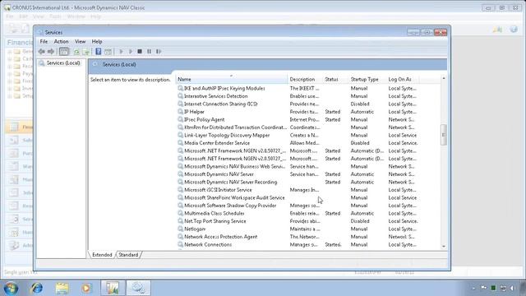526x296 pixels.
Task: Select Microsoft SharePoint Workspace Audit Service
Action: pos(298,197)
